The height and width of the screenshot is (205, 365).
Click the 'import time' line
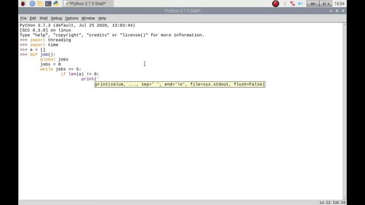pos(44,45)
